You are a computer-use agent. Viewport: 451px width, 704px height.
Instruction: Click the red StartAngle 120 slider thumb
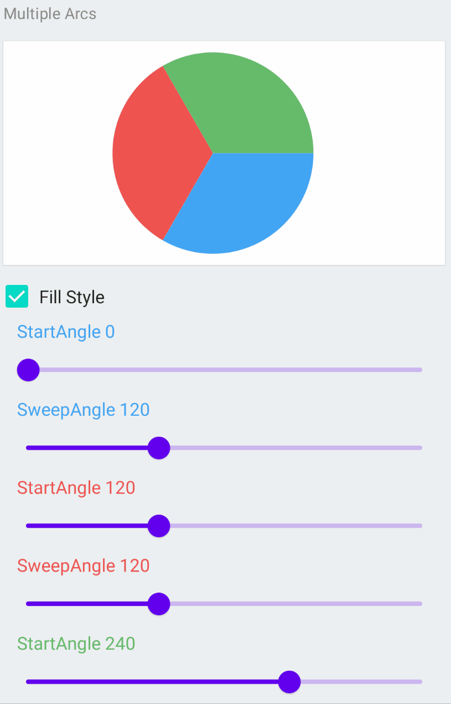(x=159, y=526)
